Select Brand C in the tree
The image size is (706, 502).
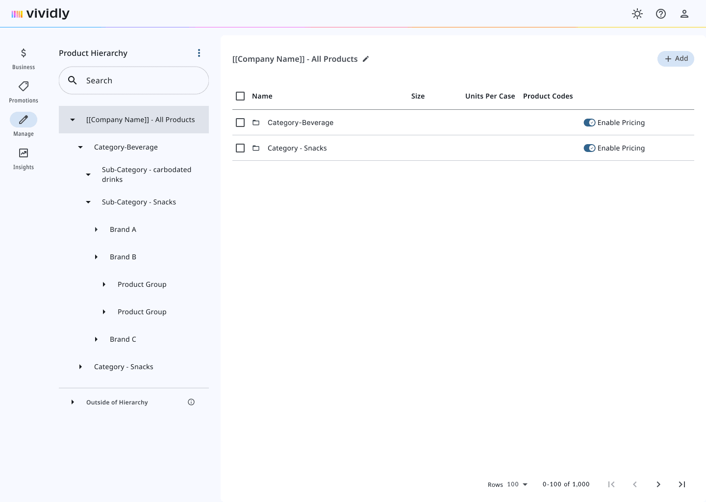click(x=123, y=339)
